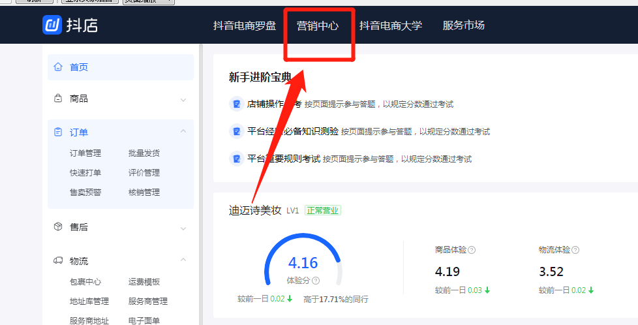Click the 物流体验 score 3.52
Screen dimensions: 638x325
(x=551, y=271)
